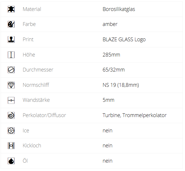Click the Durchmesser diameter icon
Screen dimensions: 185x171
coord(11,70)
